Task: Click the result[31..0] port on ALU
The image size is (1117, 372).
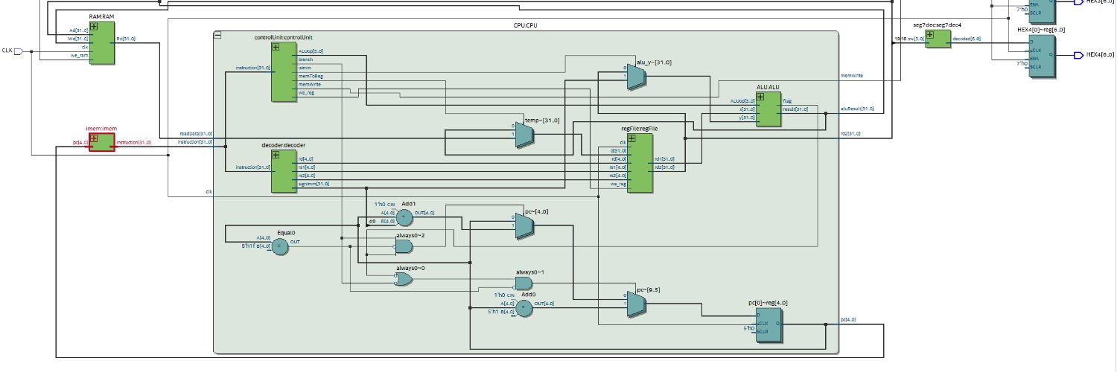Action: tap(795, 109)
